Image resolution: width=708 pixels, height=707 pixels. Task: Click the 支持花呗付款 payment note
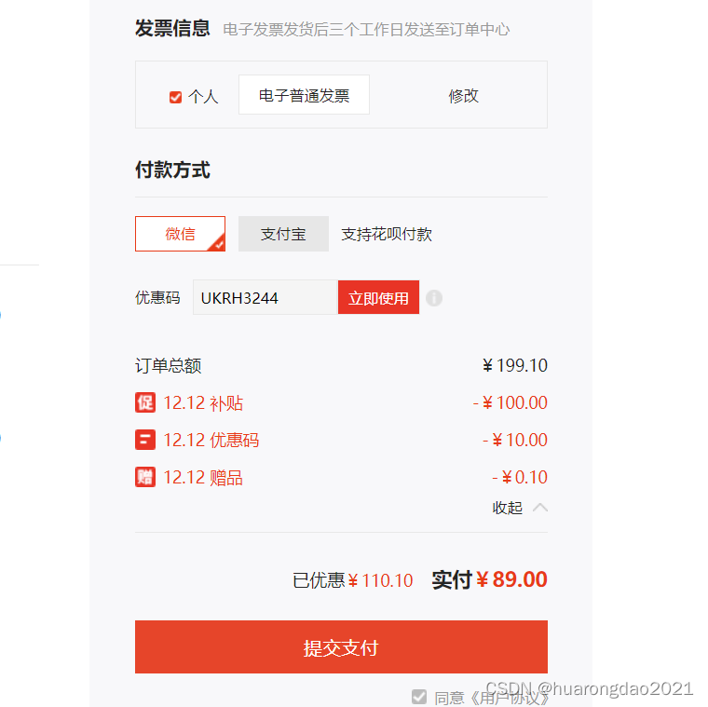tap(387, 234)
